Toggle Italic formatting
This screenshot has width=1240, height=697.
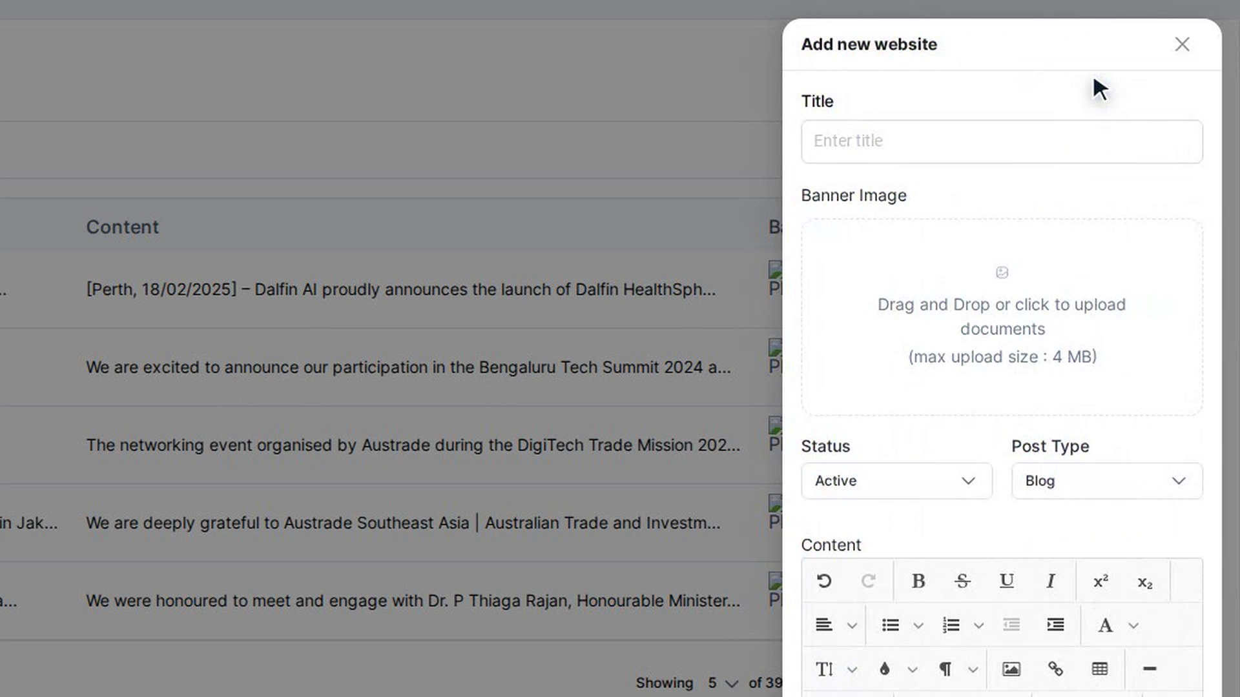click(1051, 581)
